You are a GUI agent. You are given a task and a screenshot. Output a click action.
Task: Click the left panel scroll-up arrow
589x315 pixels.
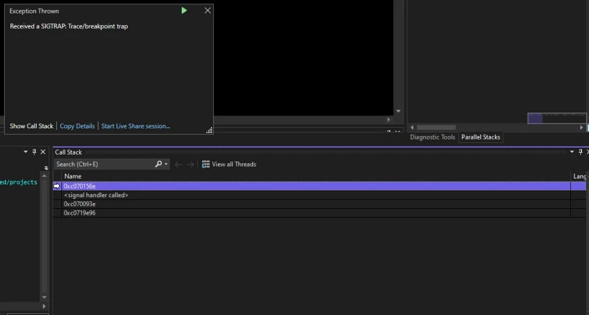click(x=44, y=176)
